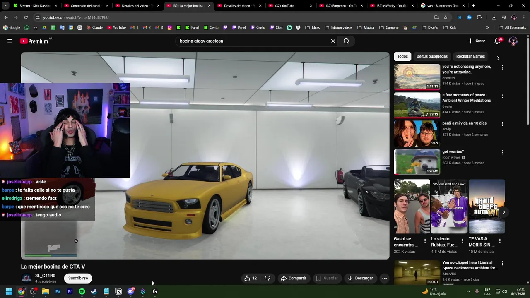Viewport: 530px width, 298px height.
Task: Show hidden system tray icons arrow
Action: click(468, 291)
